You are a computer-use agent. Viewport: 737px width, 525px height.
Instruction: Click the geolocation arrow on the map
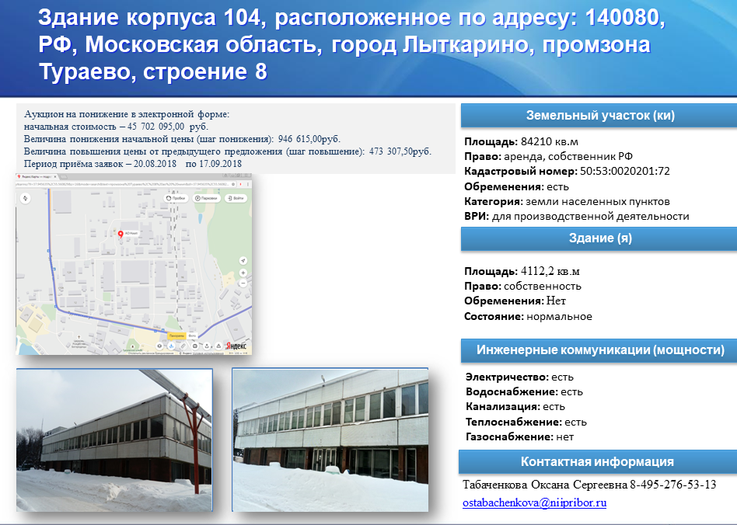pyautogui.click(x=243, y=260)
